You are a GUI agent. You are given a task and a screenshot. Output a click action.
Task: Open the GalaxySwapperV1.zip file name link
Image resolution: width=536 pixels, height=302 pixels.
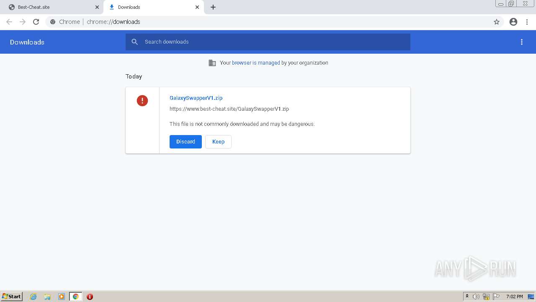(196, 98)
